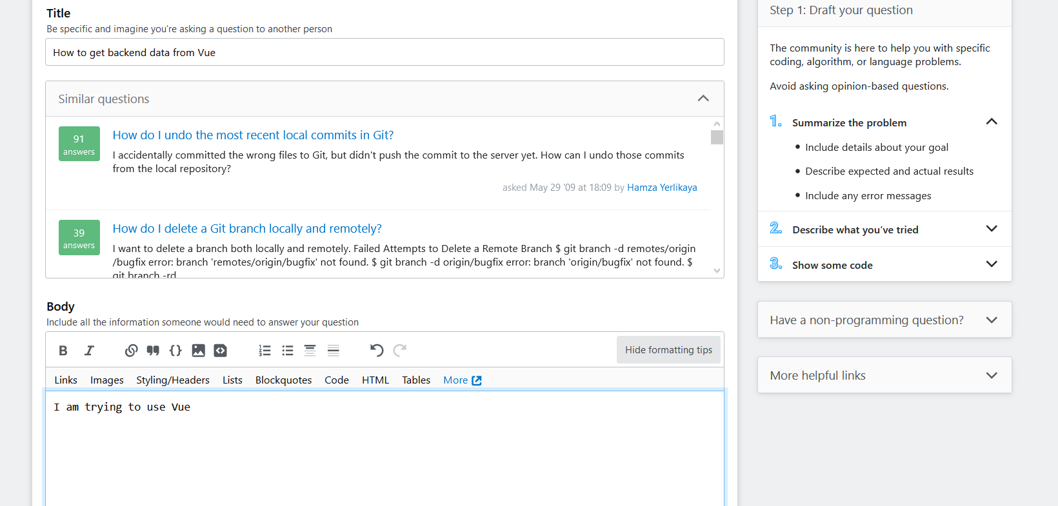The image size is (1058, 506).
Task: Insert a hyperlink using the toolbar
Action: coord(131,351)
